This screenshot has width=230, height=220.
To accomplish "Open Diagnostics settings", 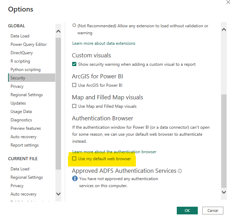I will 21,120.
